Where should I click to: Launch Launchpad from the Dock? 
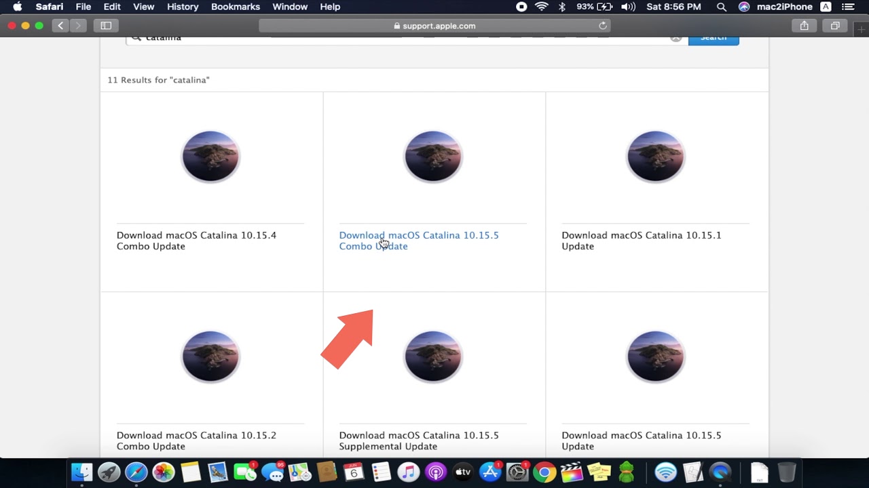click(109, 472)
